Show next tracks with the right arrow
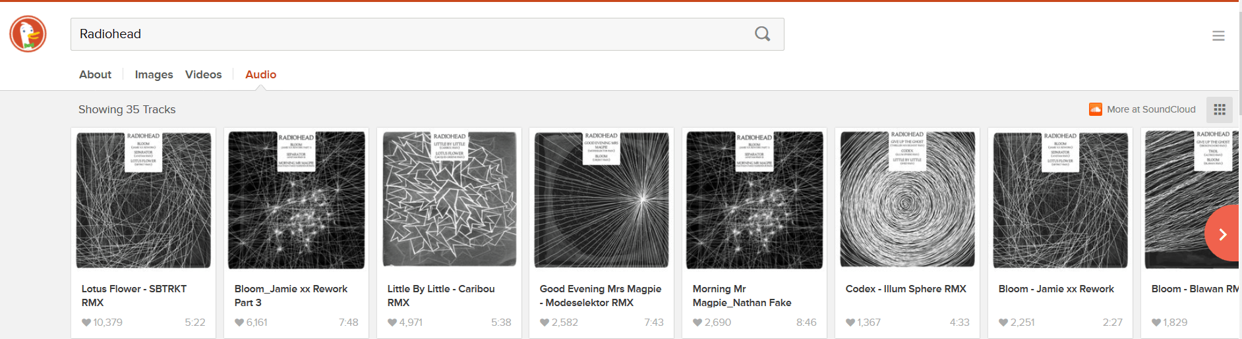1242x339 pixels. coord(1223,234)
